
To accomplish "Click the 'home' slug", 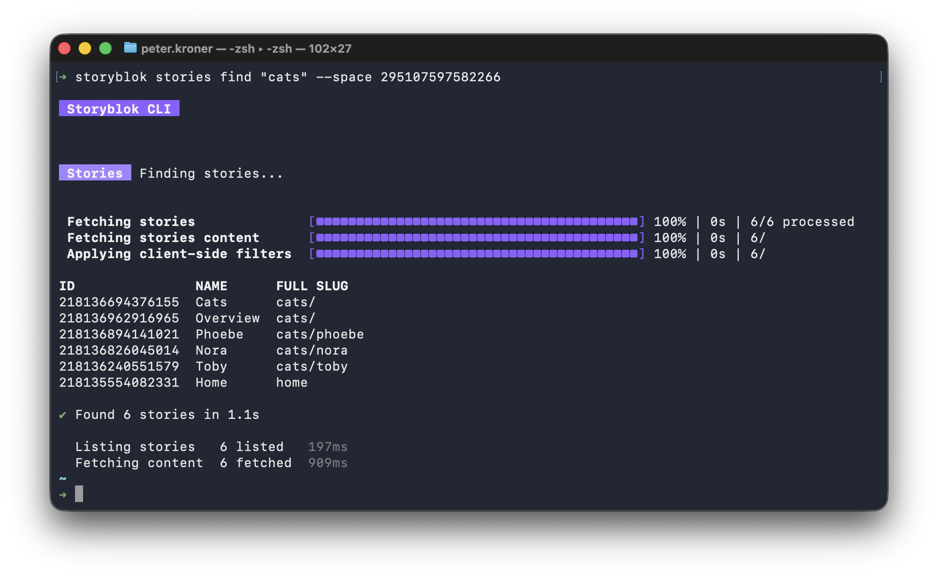I will tap(292, 382).
